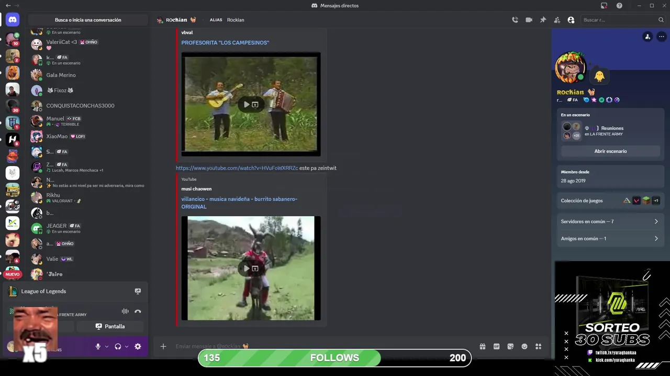Image resolution: width=670 pixels, height=376 pixels.
Task: Open friend options on Rockian's profile
Action: [x=647, y=37]
